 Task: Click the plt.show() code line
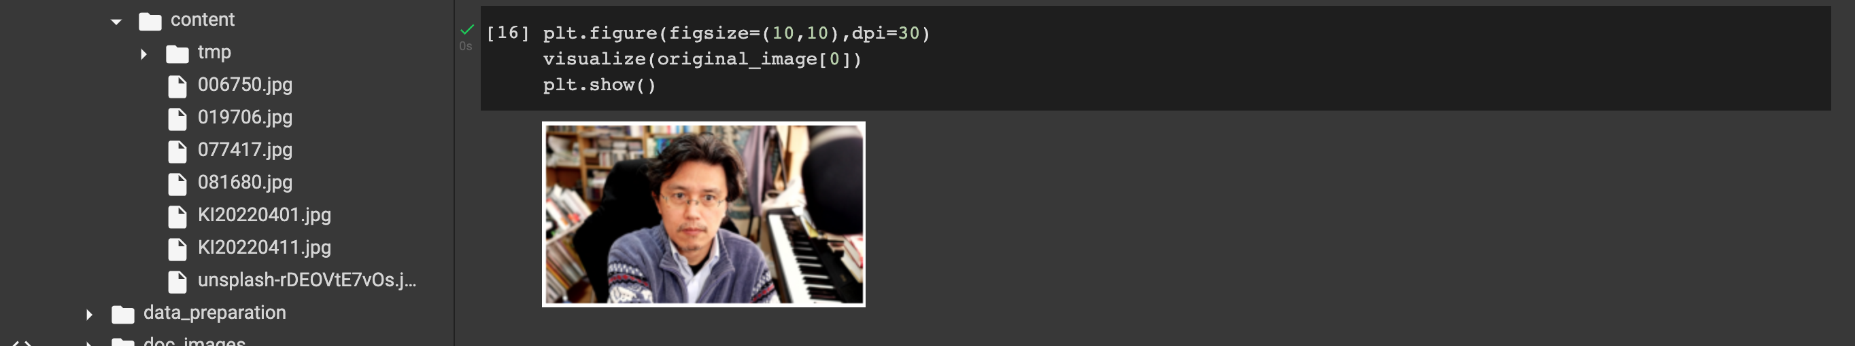pos(599,85)
